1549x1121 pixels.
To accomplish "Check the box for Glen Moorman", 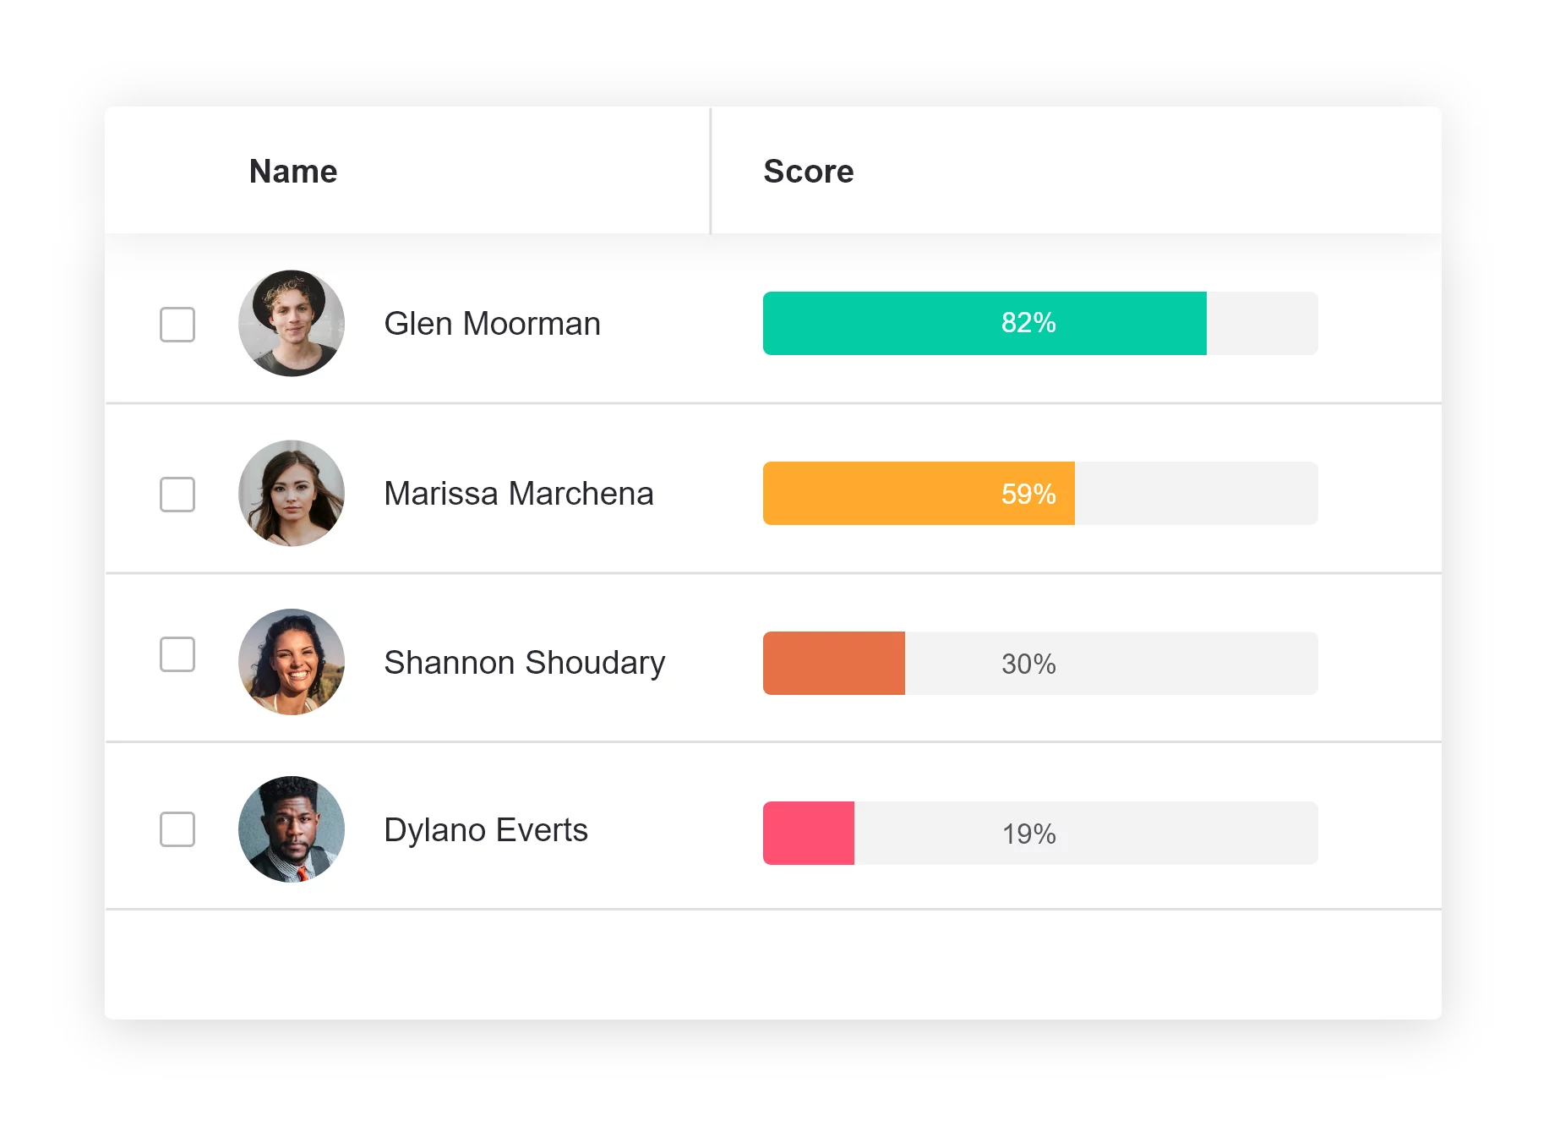I will click(x=177, y=325).
